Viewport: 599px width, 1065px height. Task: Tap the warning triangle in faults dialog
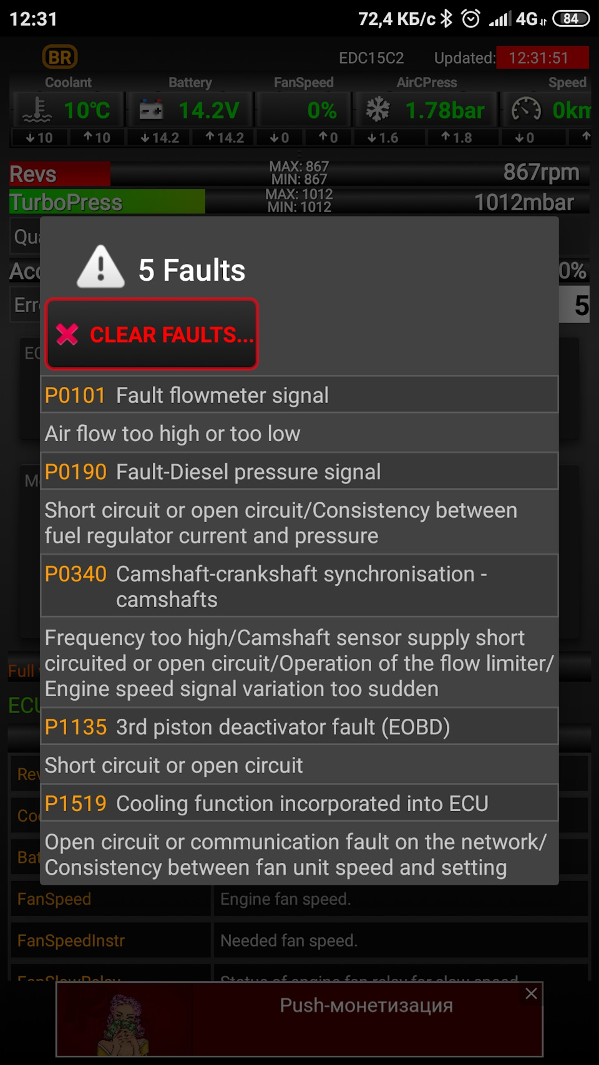click(x=100, y=267)
